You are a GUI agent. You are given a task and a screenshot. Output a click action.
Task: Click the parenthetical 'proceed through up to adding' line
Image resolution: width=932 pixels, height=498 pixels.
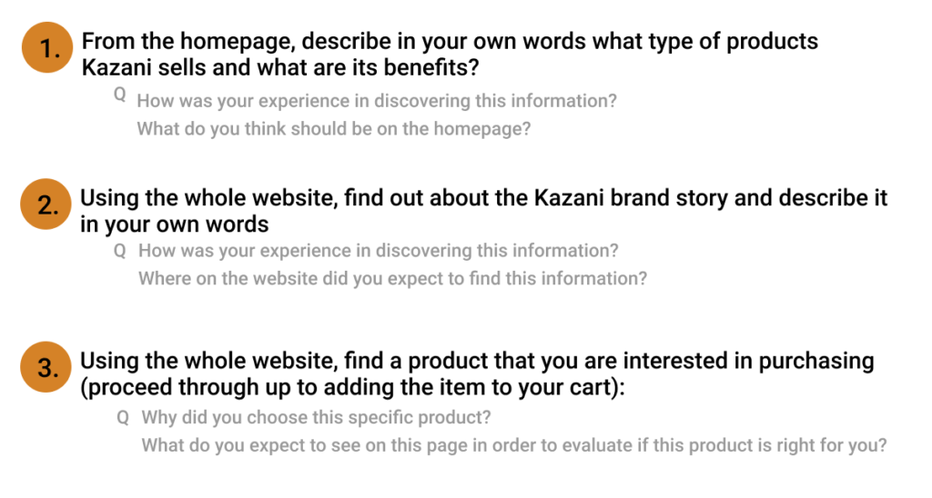tap(352, 387)
